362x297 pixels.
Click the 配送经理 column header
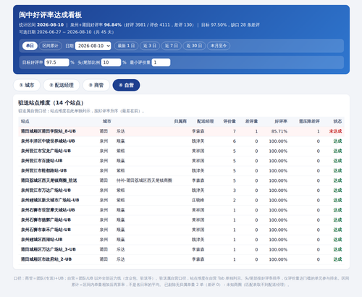click(x=206, y=121)
